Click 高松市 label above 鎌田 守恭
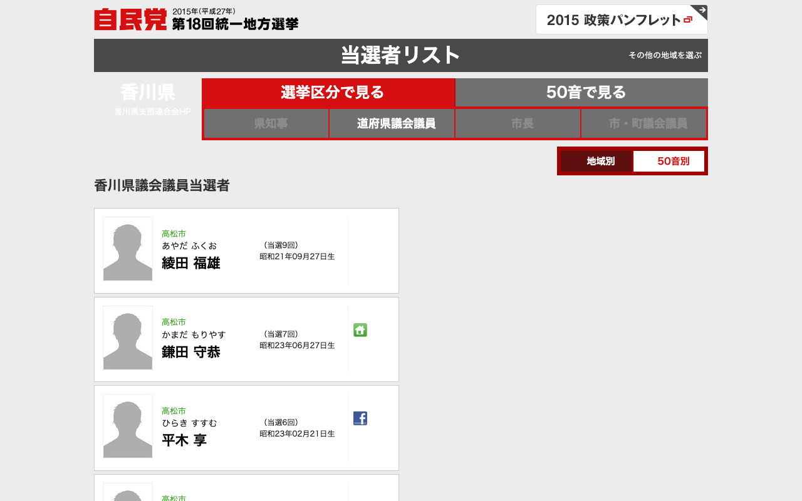Image resolution: width=802 pixels, height=501 pixels. point(174,322)
